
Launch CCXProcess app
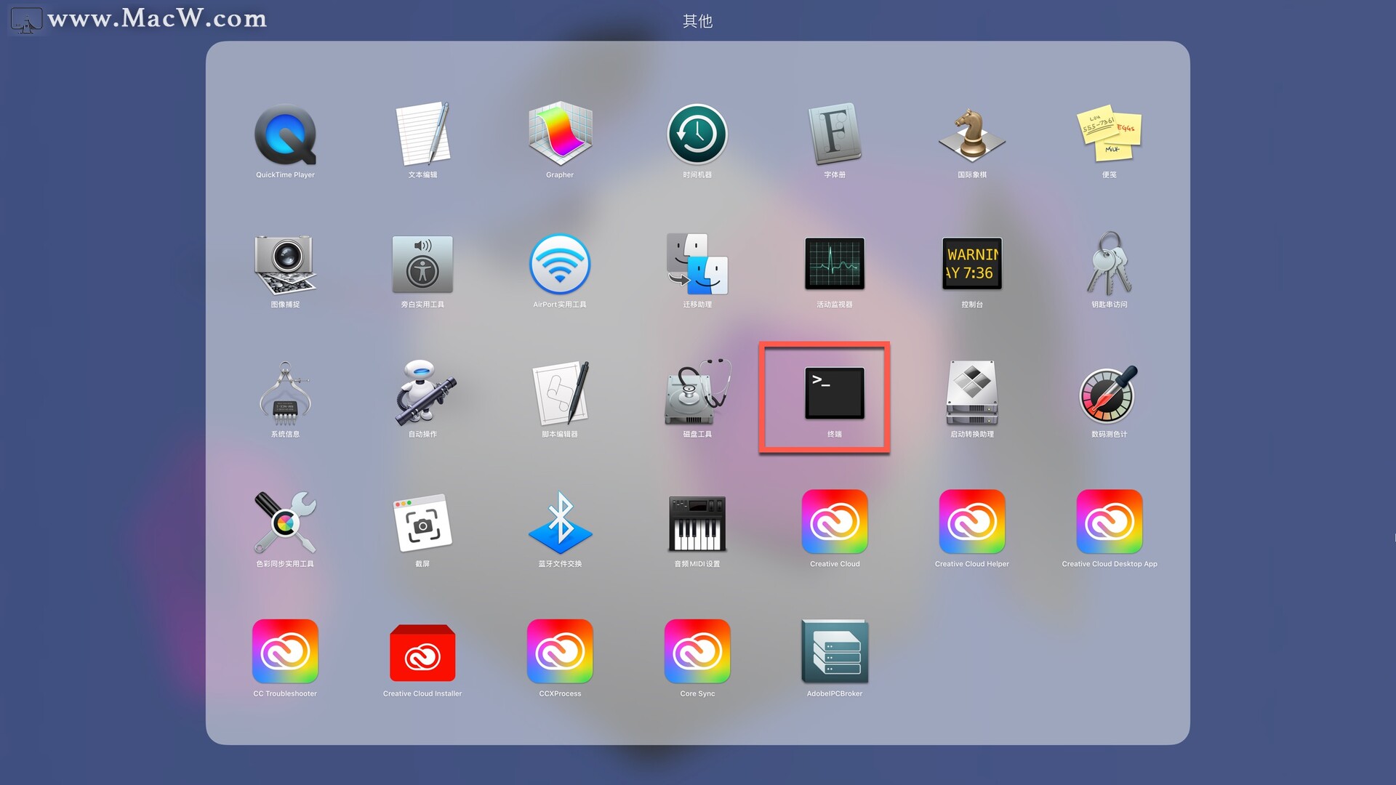tap(560, 651)
